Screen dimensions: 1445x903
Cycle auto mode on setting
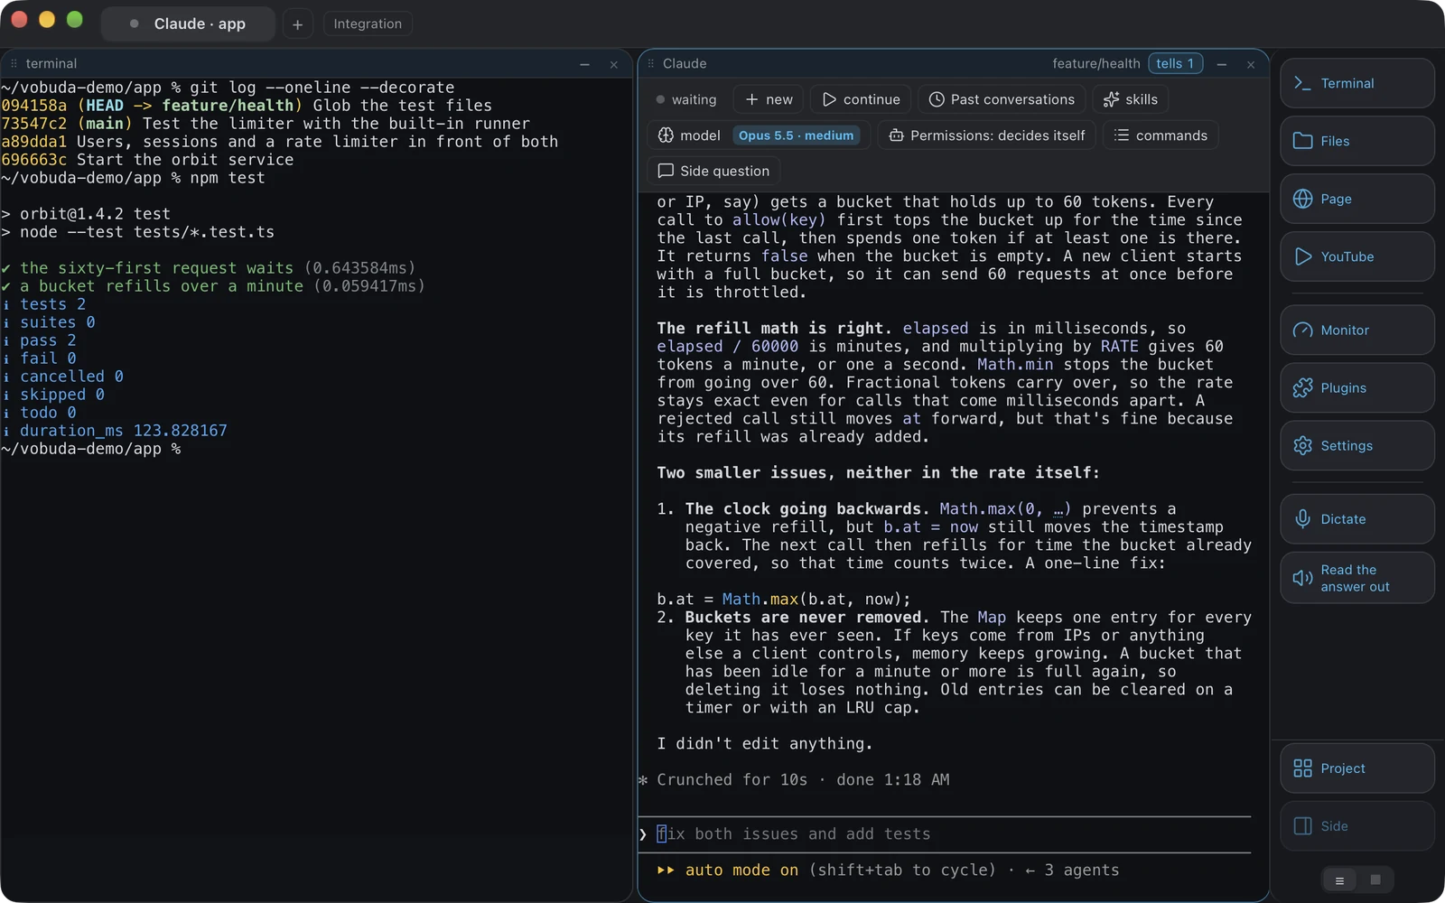(x=741, y=870)
